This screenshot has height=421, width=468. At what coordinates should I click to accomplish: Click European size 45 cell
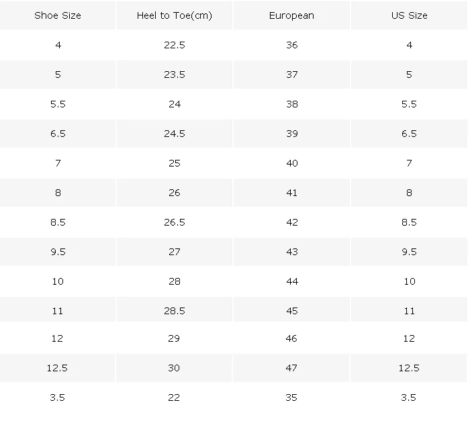point(291,311)
